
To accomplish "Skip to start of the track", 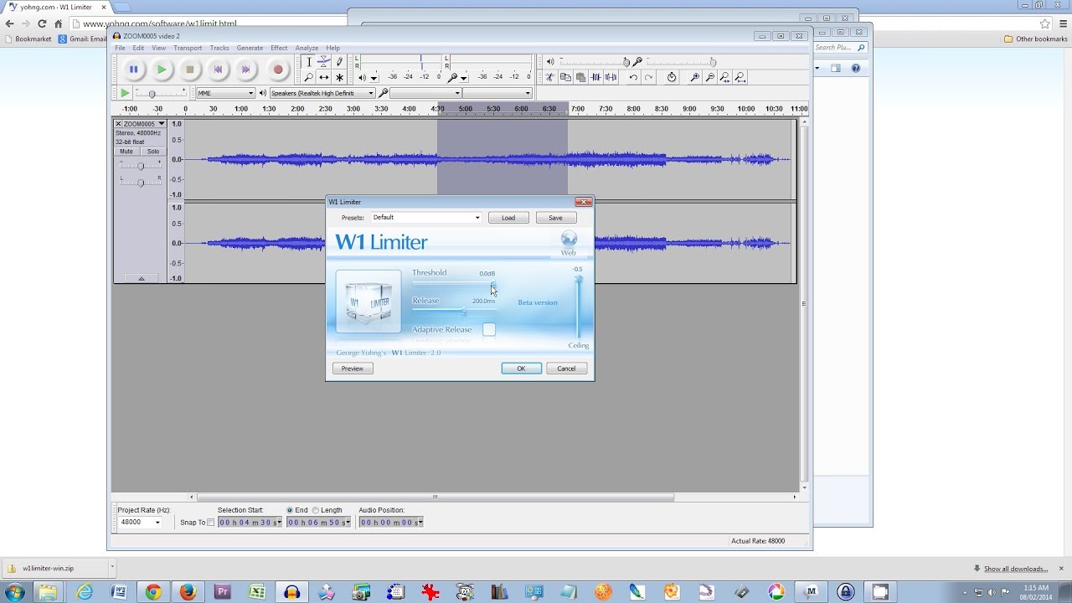I will [219, 70].
